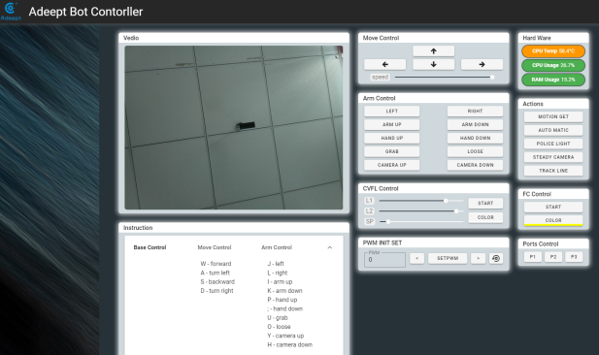The height and width of the screenshot is (355, 599).
Task: Click the GRAB arm button
Action: (x=391, y=151)
